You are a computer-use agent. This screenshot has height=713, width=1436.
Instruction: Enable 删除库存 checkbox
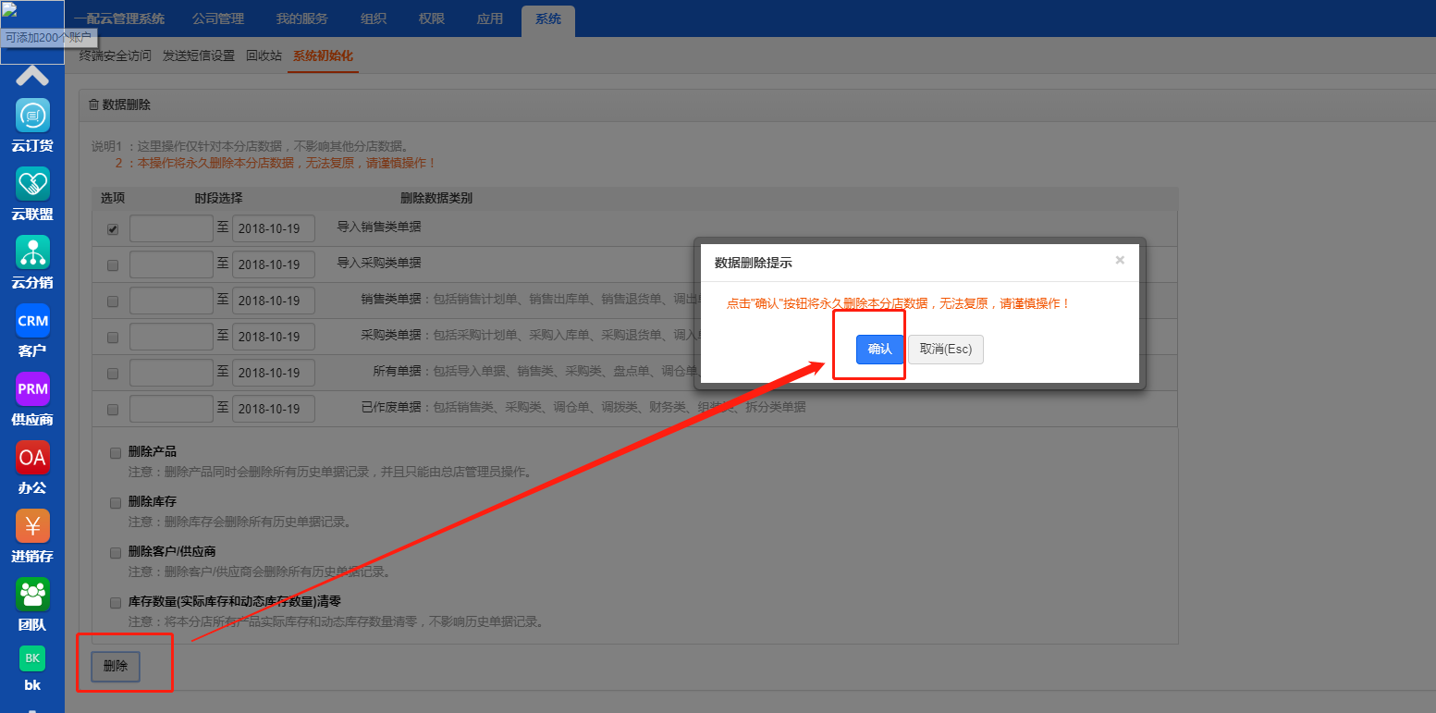pos(116,503)
